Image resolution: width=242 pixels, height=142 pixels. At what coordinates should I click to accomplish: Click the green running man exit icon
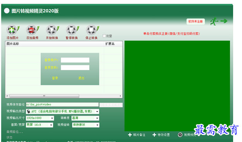pos(214,21)
